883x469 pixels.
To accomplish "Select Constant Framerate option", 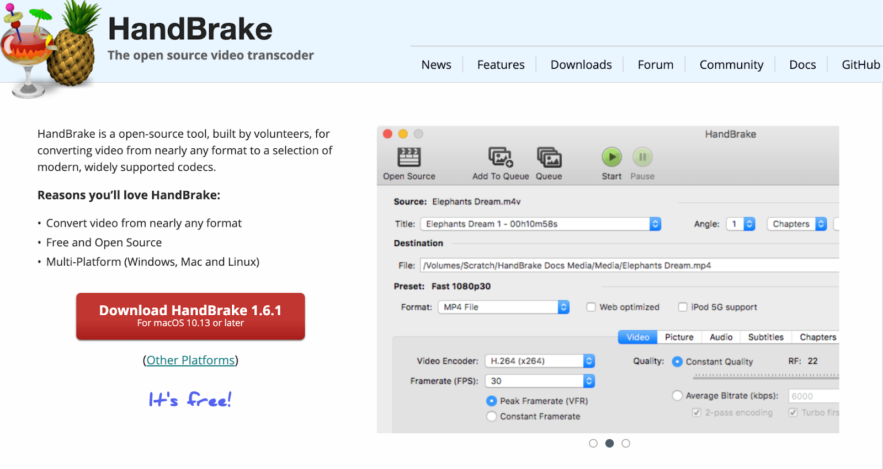I will tap(491, 417).
